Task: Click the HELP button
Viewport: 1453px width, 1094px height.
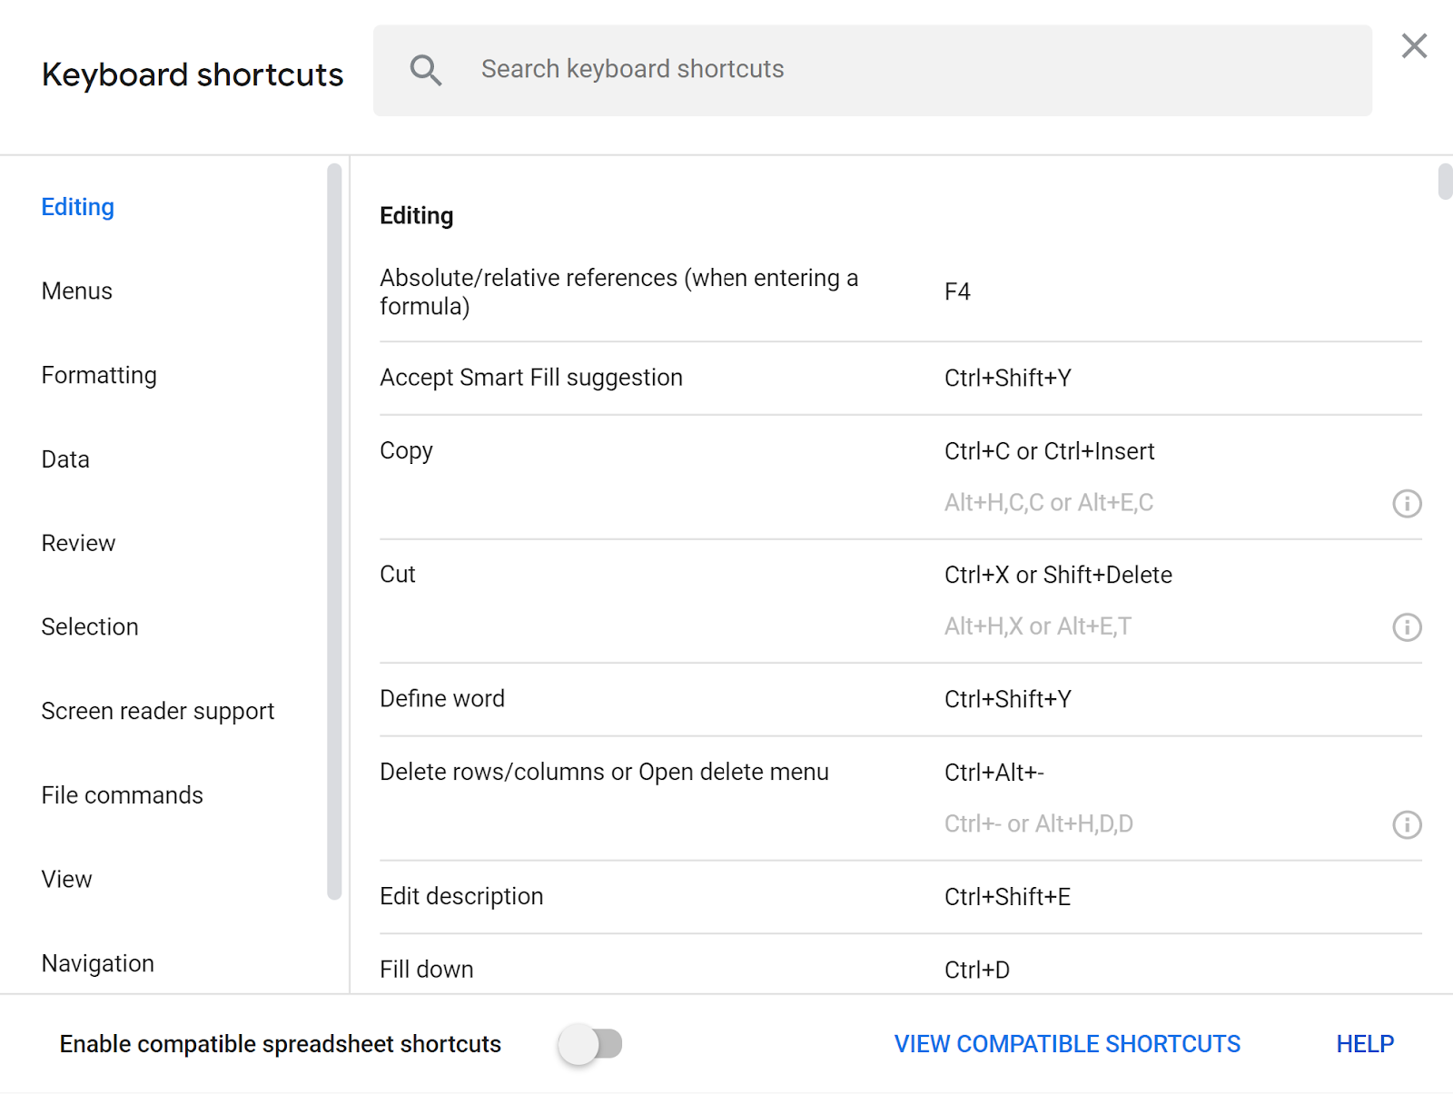Action: (1365, 1044)
